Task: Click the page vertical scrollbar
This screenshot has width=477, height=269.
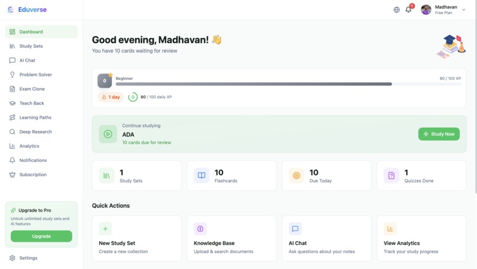Action: click(x=475, y=98)
